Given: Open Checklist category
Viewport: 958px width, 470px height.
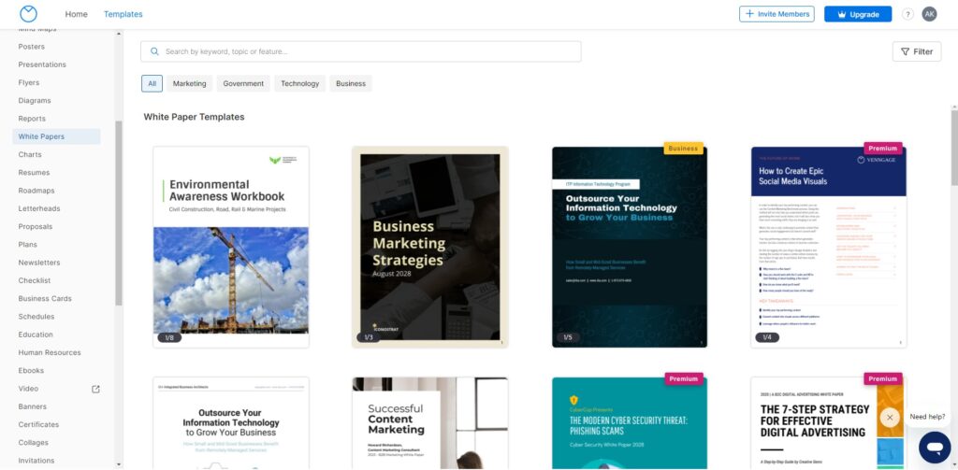Looking at the screenshot, I should (35, 280).
